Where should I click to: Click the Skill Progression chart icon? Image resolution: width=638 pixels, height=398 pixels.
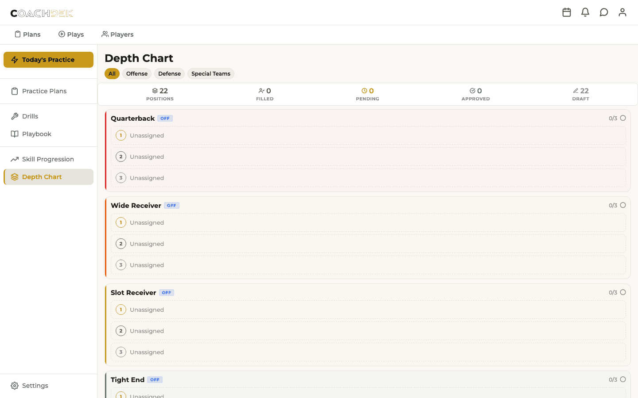point(14,159)
